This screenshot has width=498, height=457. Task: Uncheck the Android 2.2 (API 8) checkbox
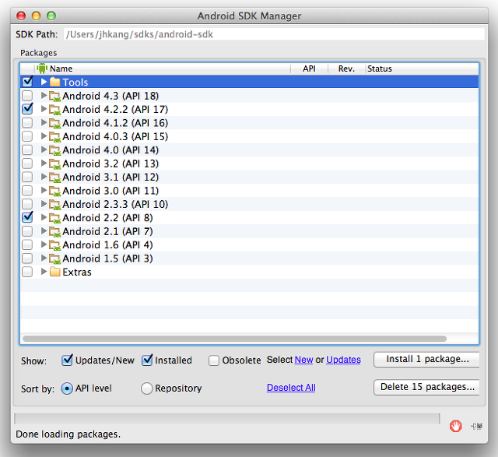coord(27,217)
